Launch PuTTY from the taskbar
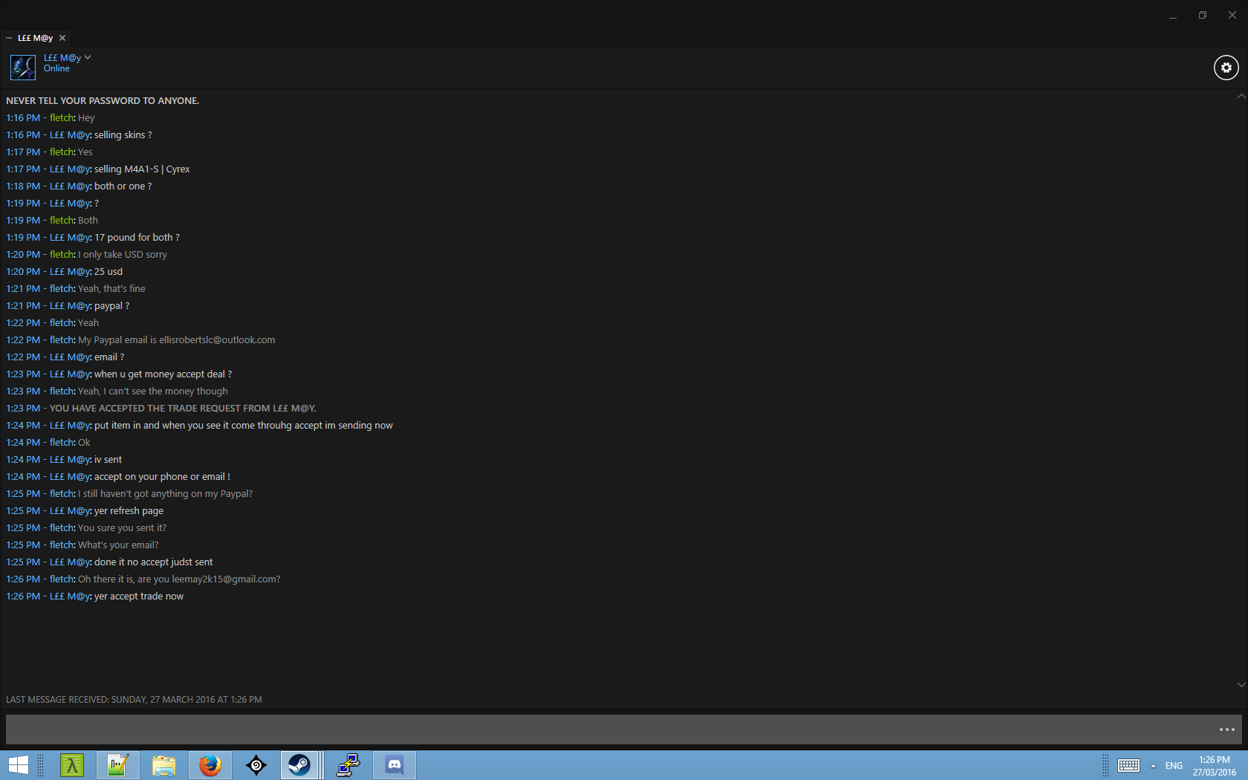Screen dimensions: 1248x780 point(348,765)
